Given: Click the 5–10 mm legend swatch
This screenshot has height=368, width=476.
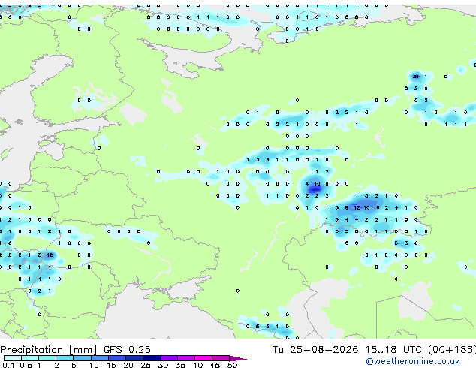Looking at the screenshot, I should [x=82, y=358].
